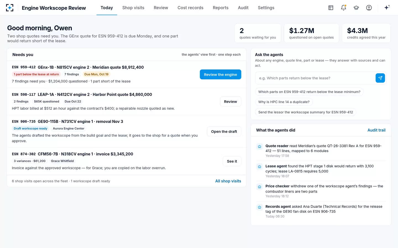Click the Price checker withdrew finding entry

(324, 189)
